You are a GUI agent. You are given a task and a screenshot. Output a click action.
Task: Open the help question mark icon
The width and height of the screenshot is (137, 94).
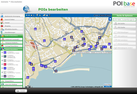coord(49,15)
